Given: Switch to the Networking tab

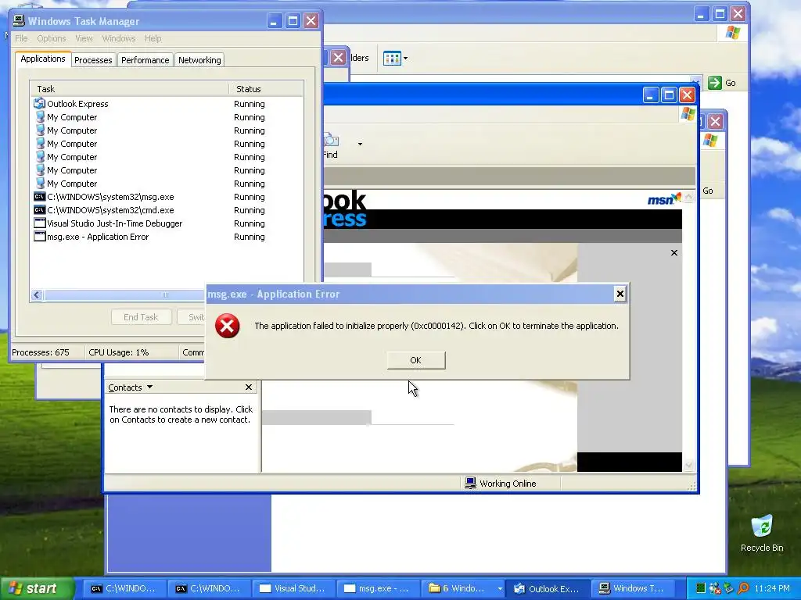Looking at the screenshot, I should point(199,60).
